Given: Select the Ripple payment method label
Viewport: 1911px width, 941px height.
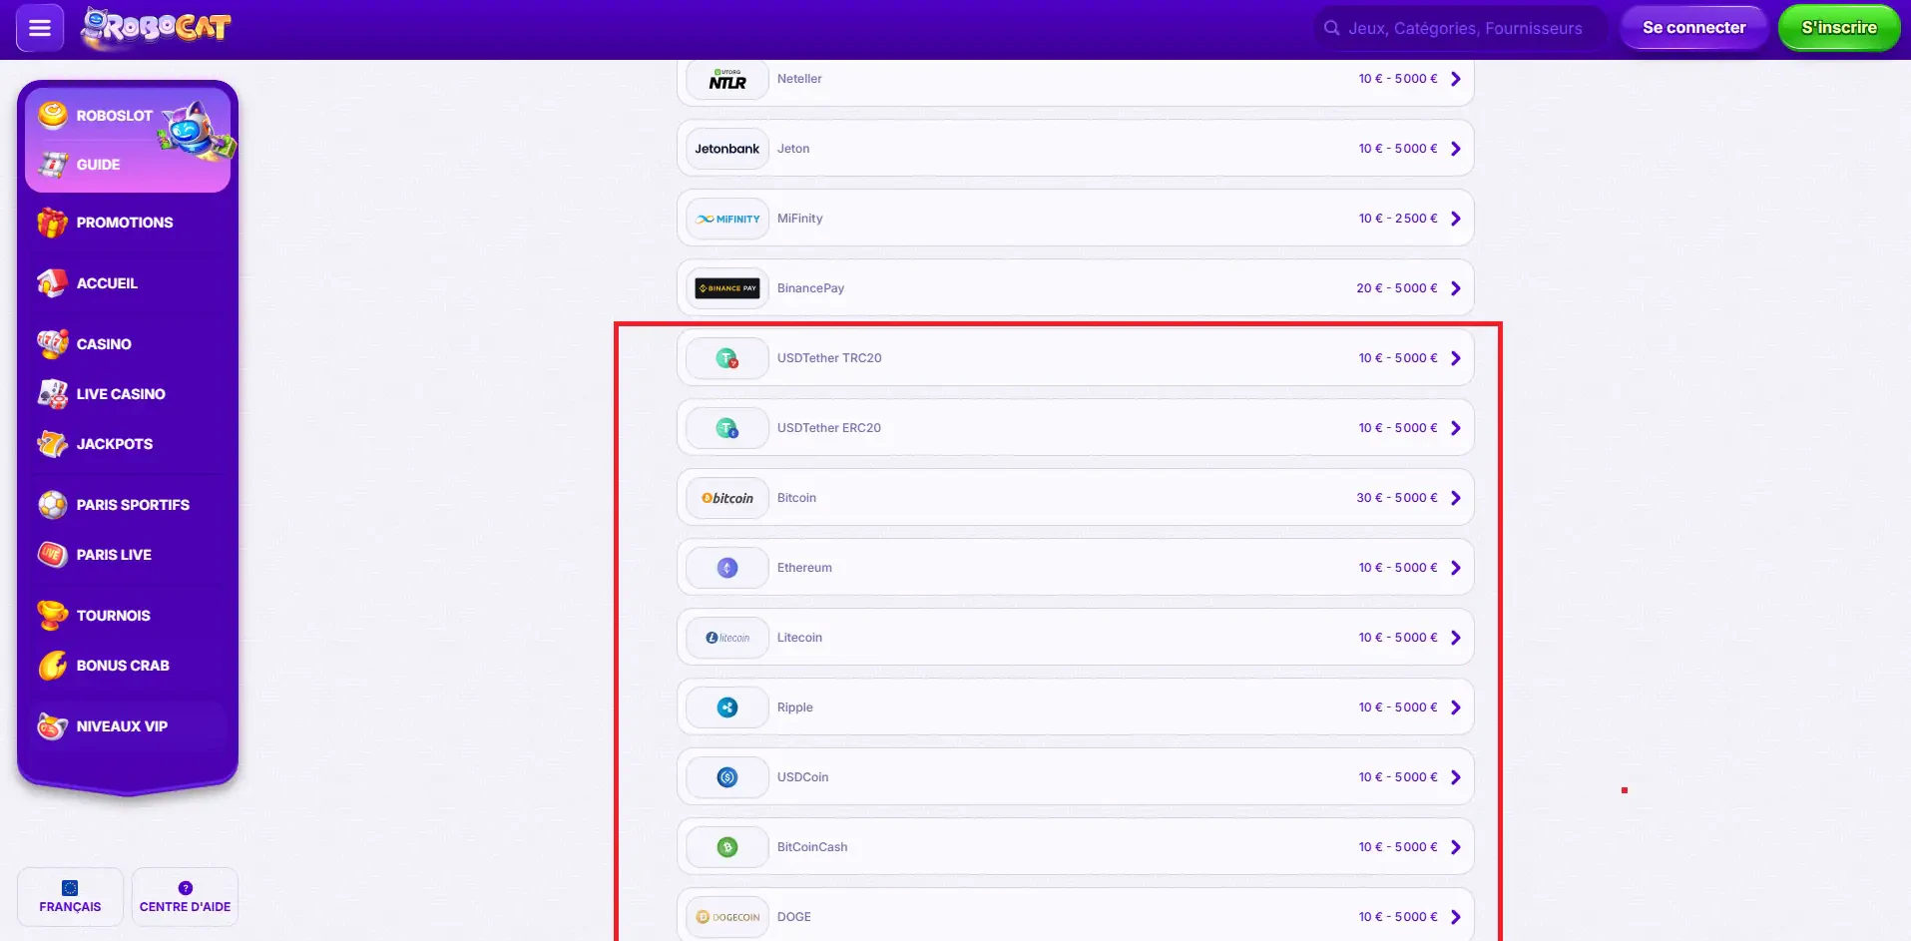Looking at the screenshot, I should tap(794, 707).
